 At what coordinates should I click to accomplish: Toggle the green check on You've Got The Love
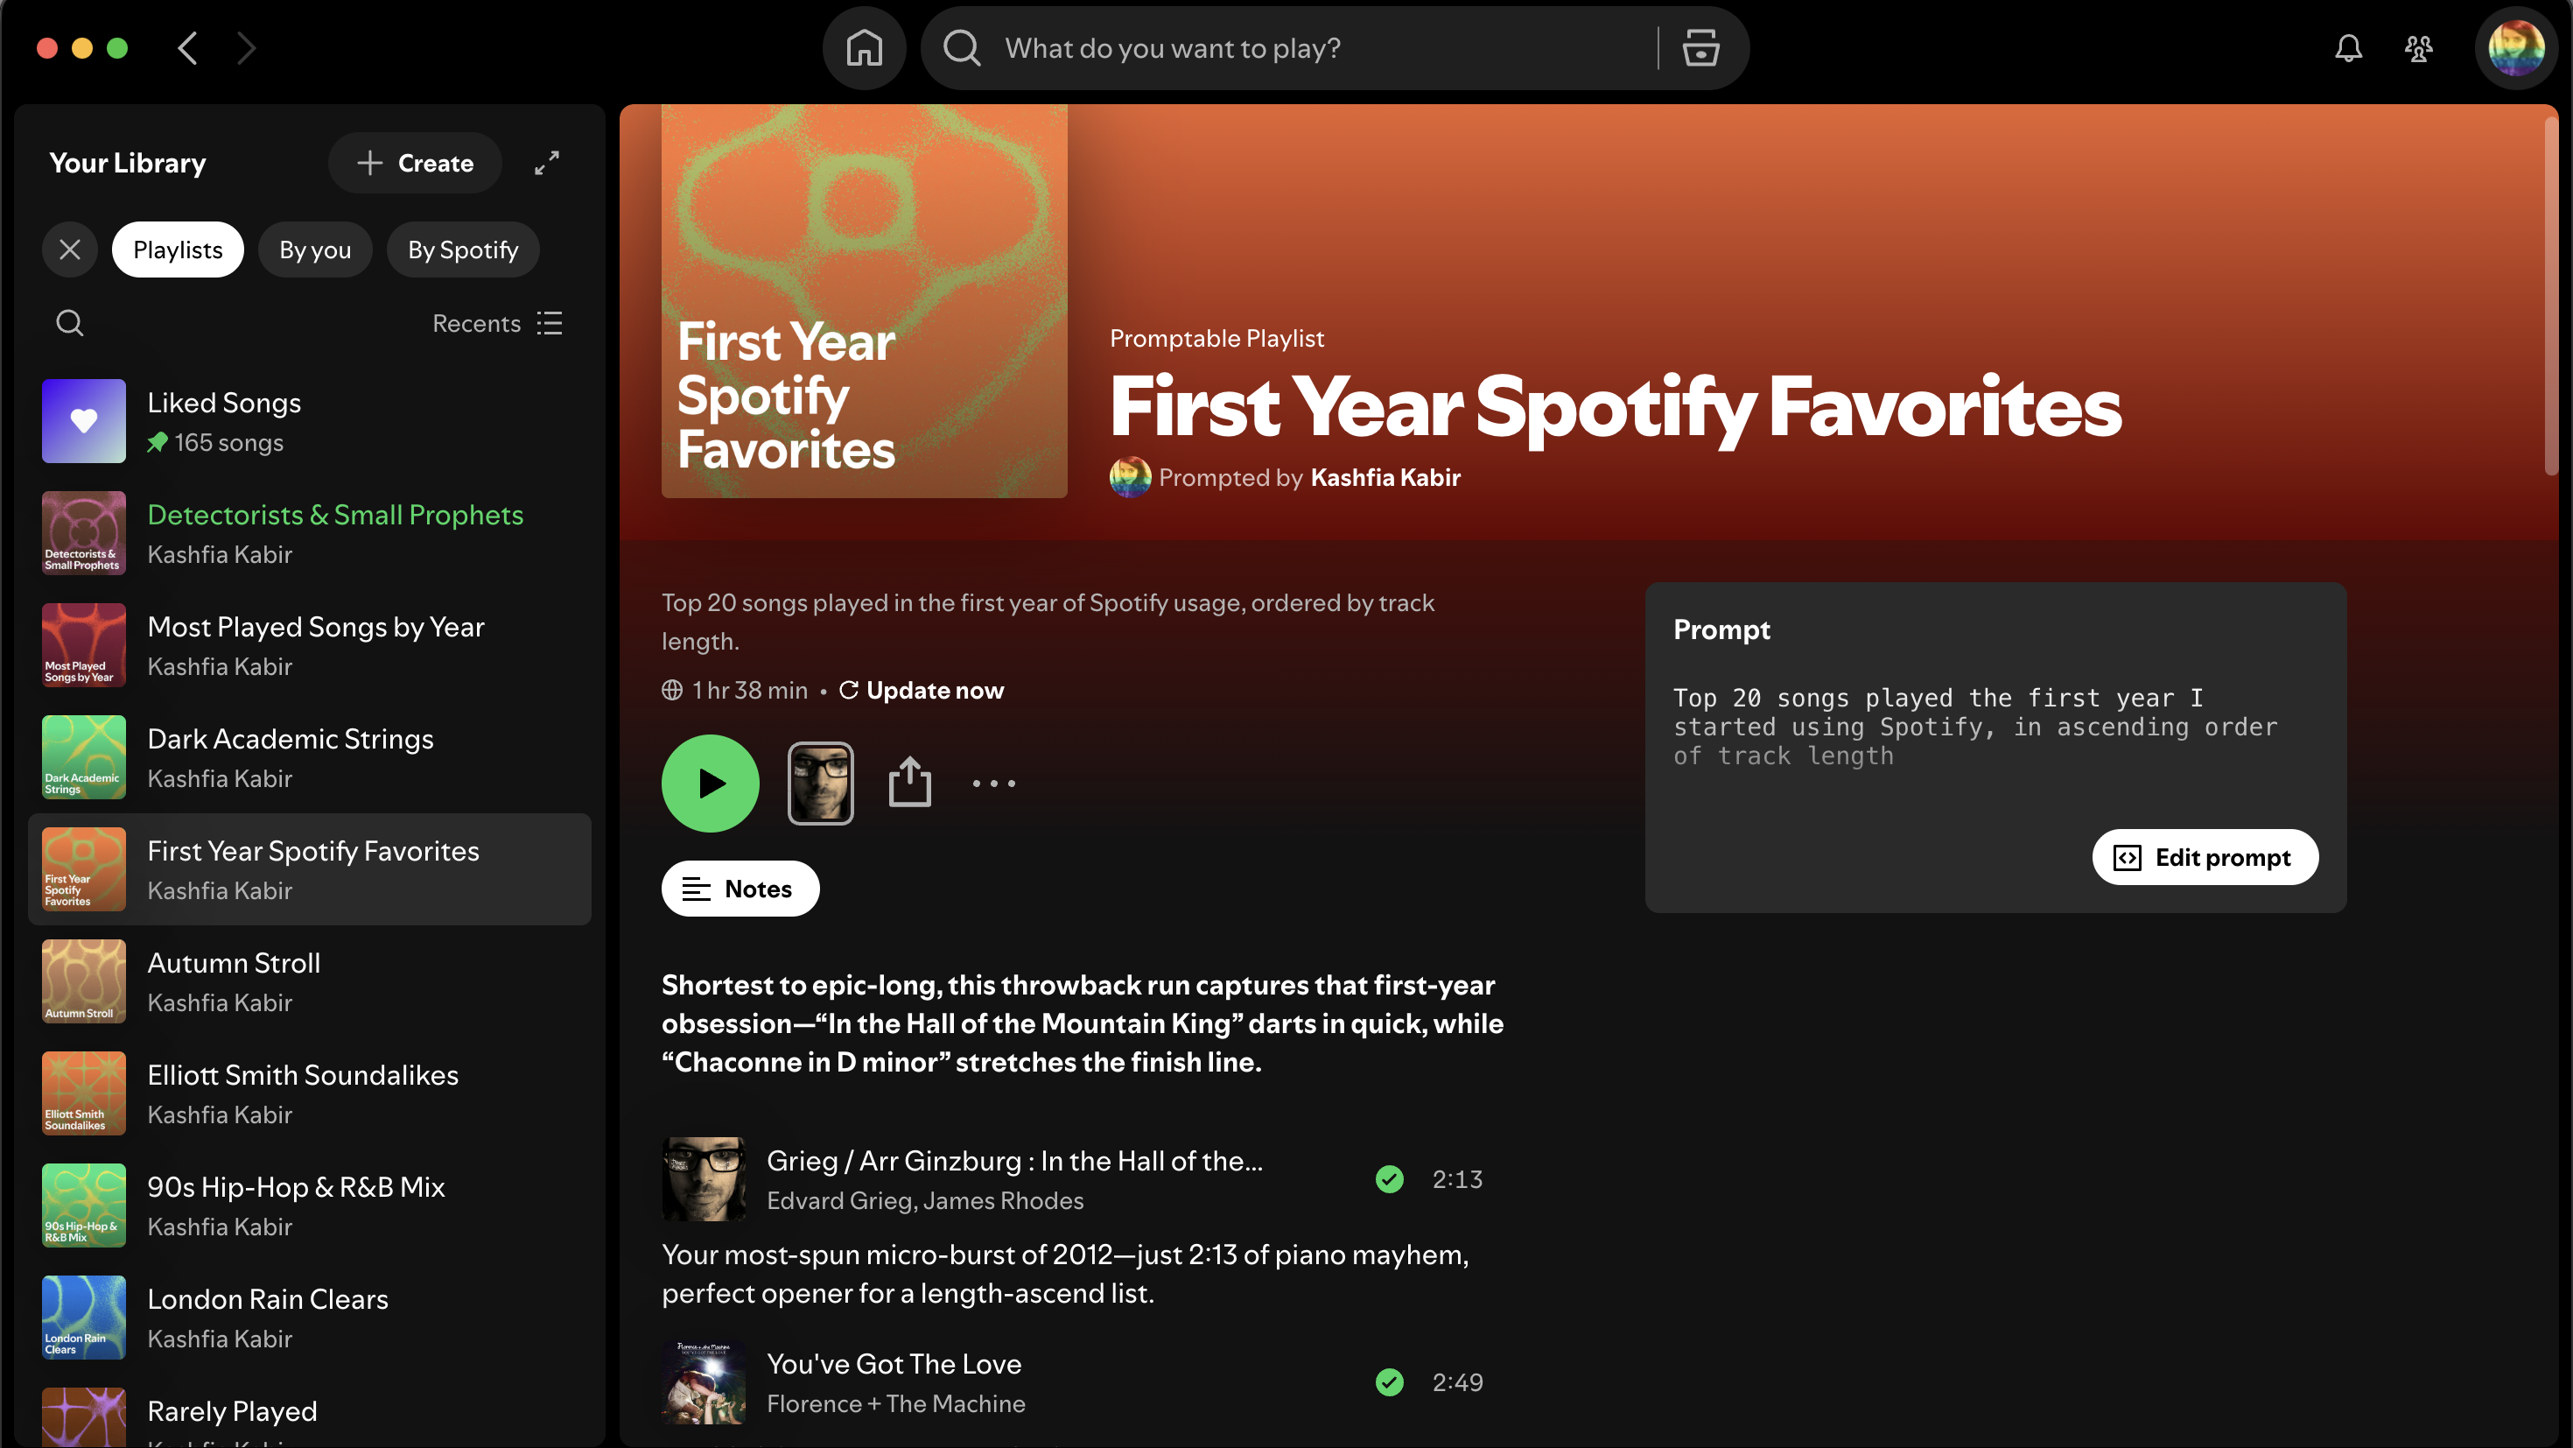1390,1383
